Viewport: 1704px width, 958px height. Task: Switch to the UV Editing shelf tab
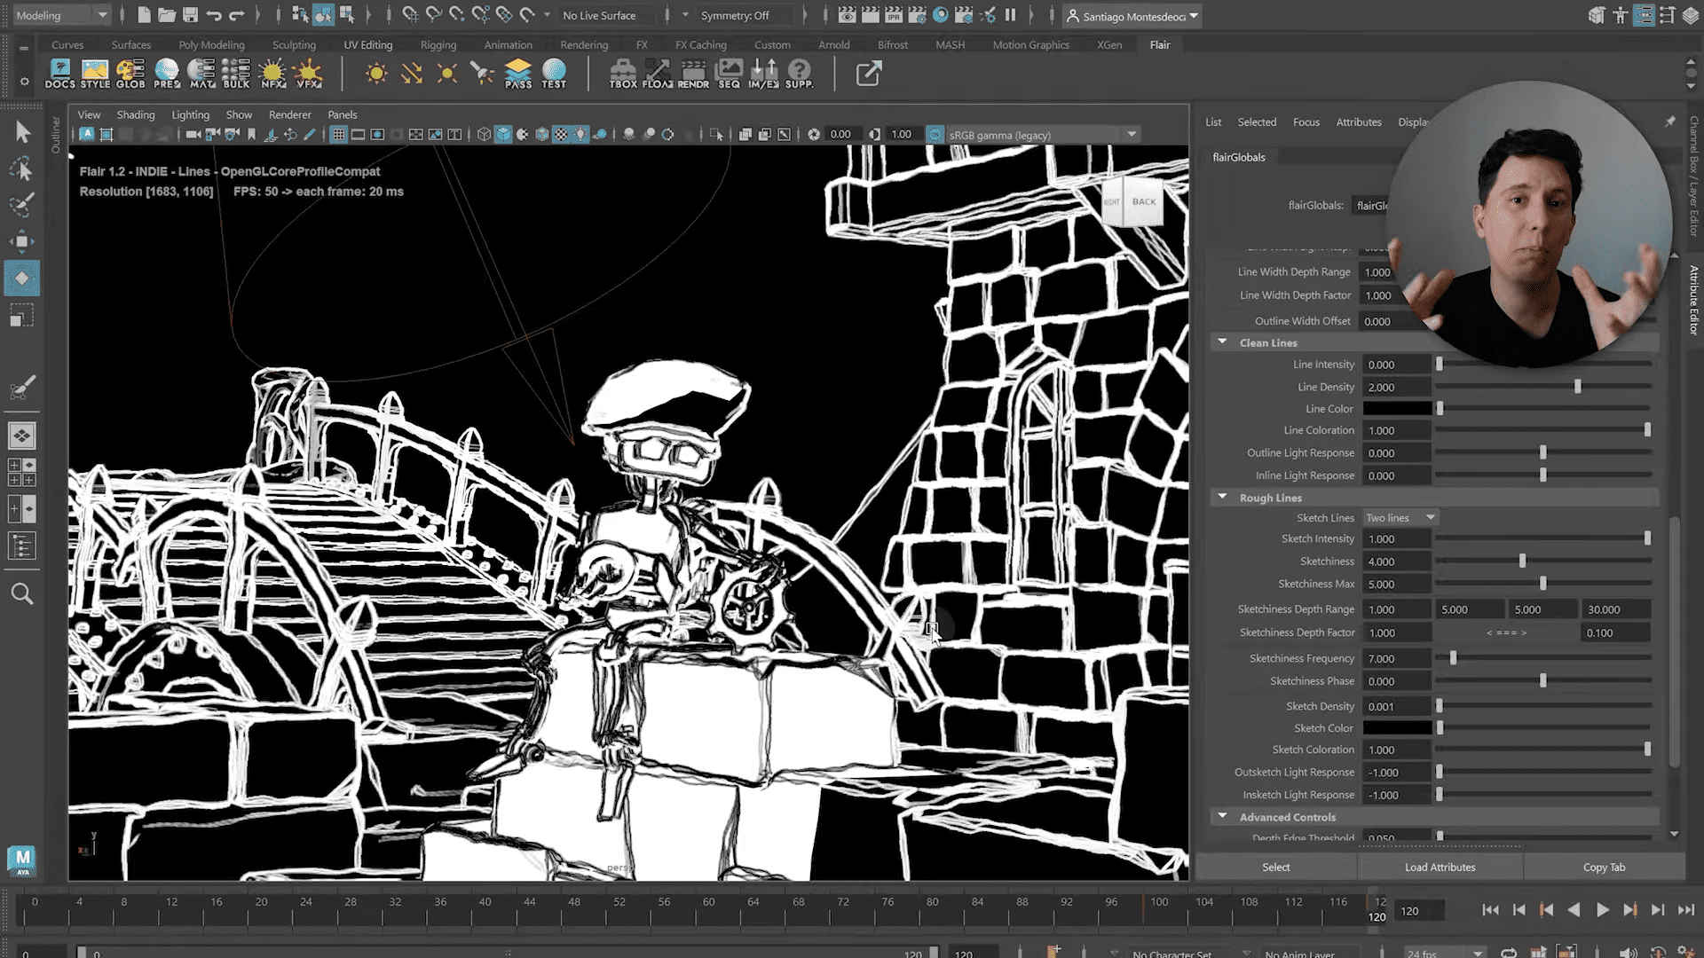point(367,44)
